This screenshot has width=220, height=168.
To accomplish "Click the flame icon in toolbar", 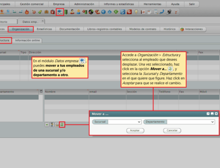I will pos(27,12).
